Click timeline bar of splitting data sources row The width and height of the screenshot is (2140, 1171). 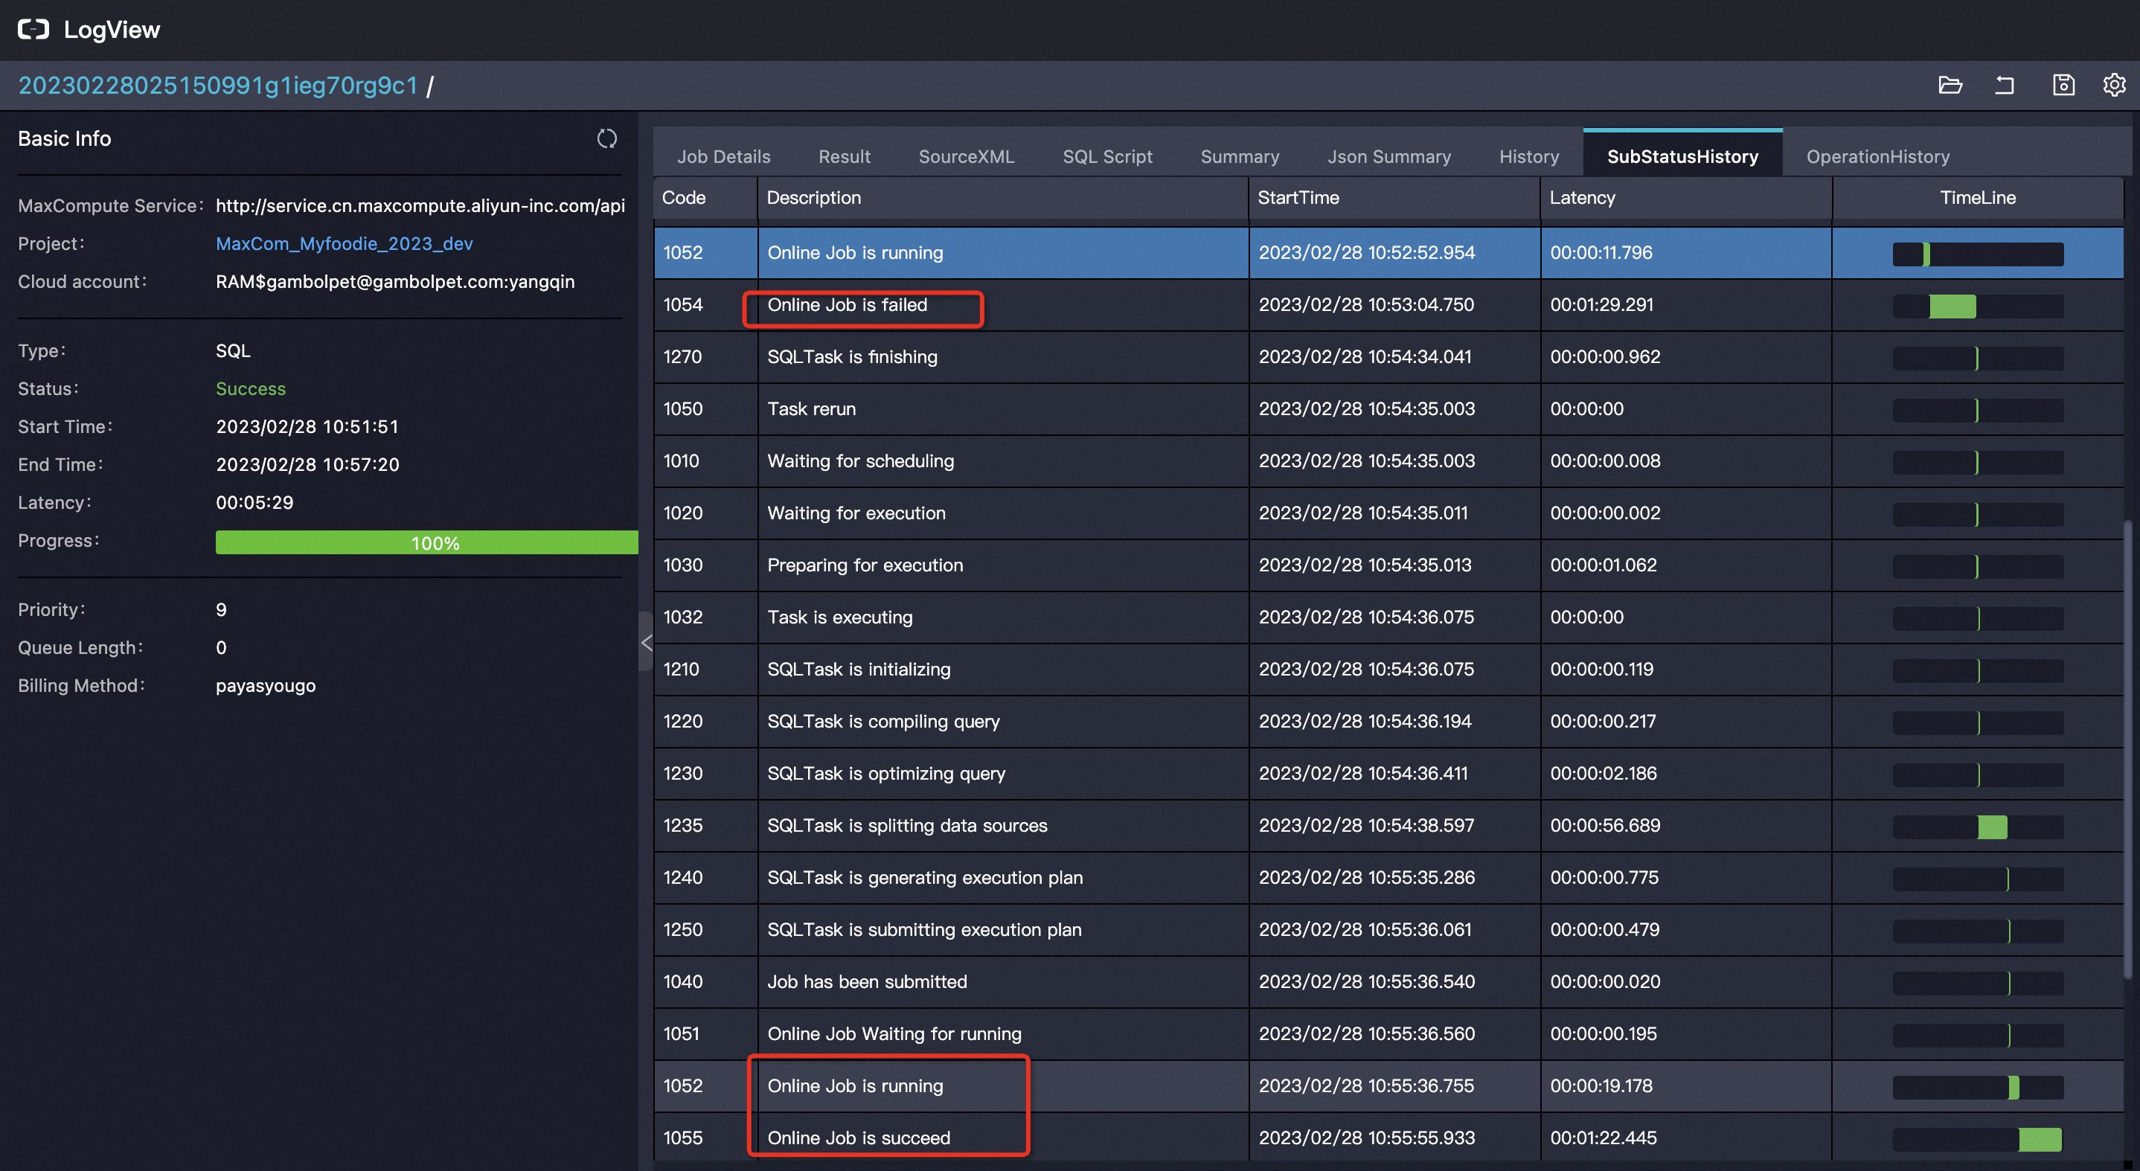[1977, 827]
